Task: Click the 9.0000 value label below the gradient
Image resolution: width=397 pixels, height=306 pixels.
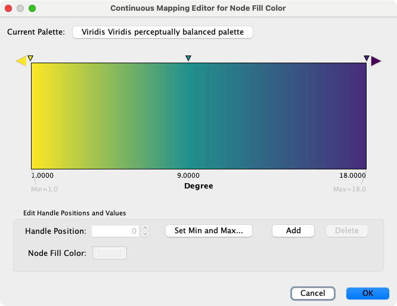Action: tap(188, 176)
